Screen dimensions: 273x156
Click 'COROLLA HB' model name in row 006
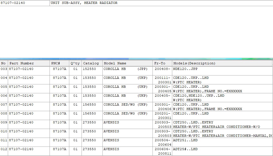(115, 96)
